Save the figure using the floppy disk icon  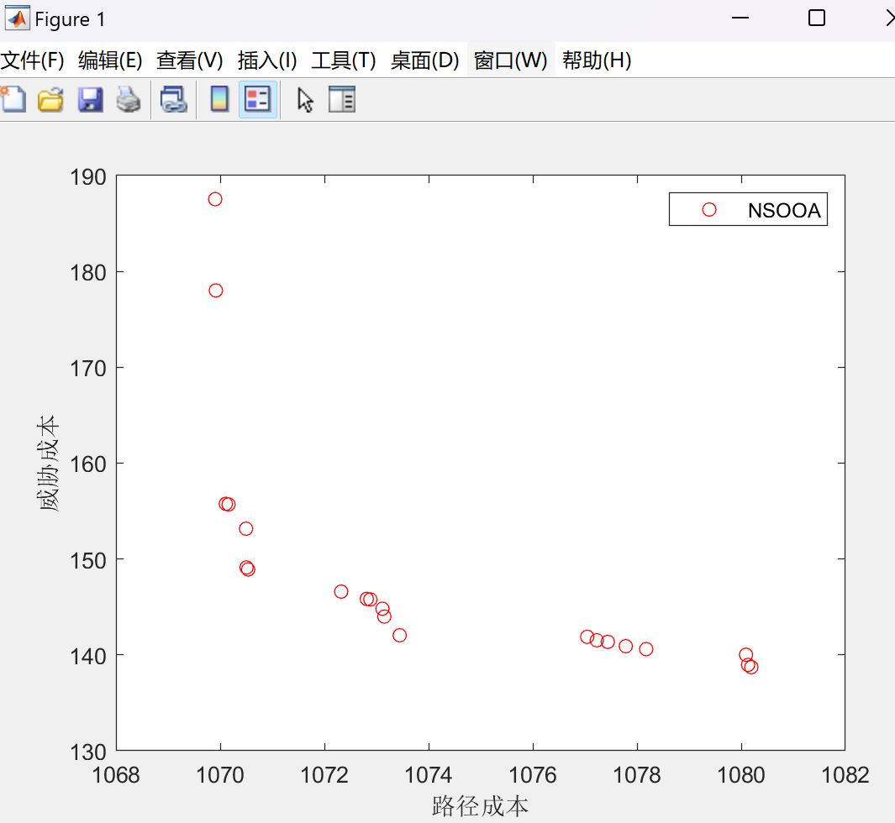point(90,99)
